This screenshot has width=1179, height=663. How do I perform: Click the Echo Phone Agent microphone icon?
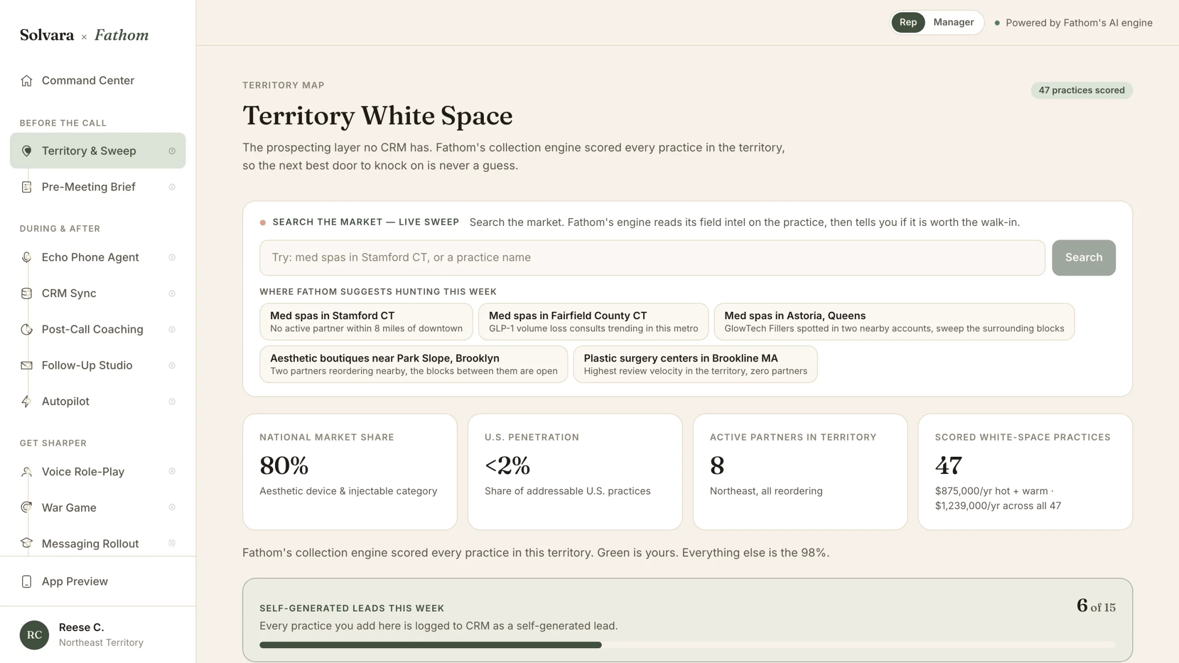pos(27,257)
